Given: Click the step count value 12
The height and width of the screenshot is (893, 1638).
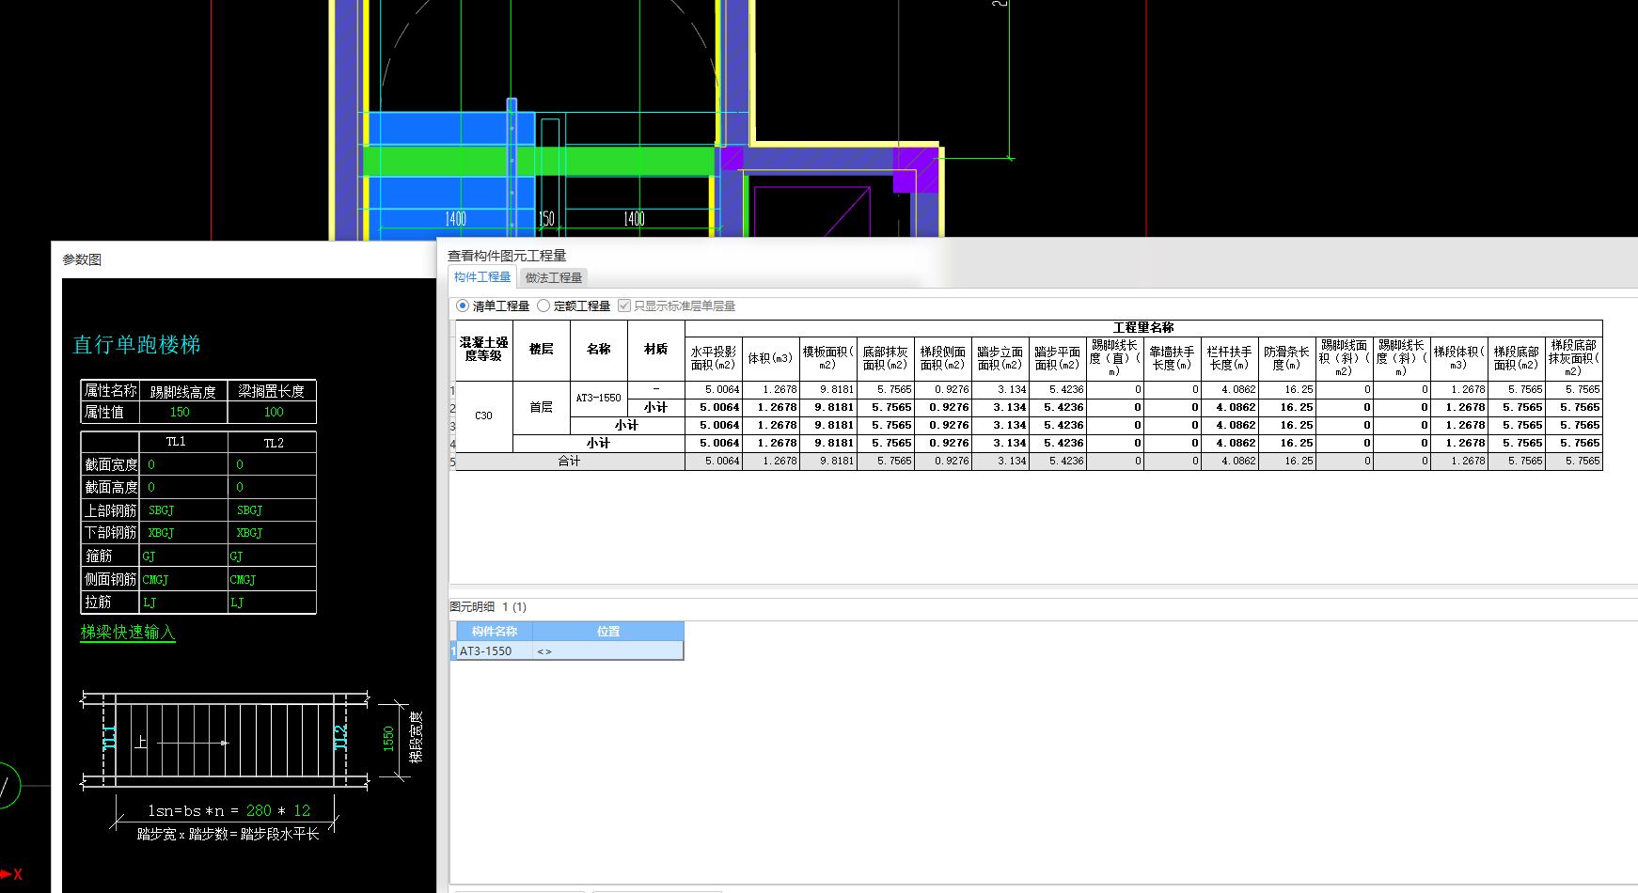Looking at the screenshot, I should (x=302, y=810).
